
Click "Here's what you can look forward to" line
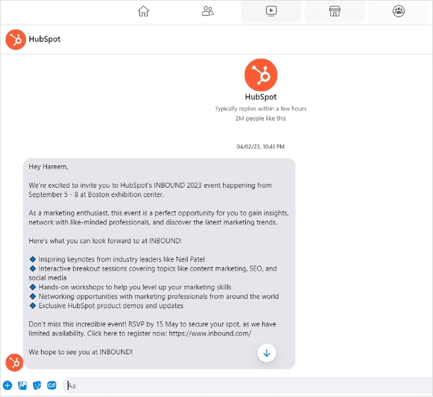[x=105, y=241]
